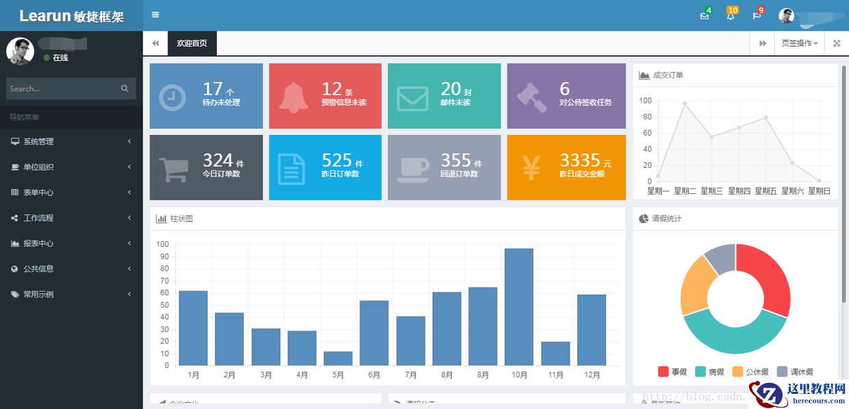849x409 pixels.
Task: Click the Learun 敏捷框架 logo
Action: point(71,16)
